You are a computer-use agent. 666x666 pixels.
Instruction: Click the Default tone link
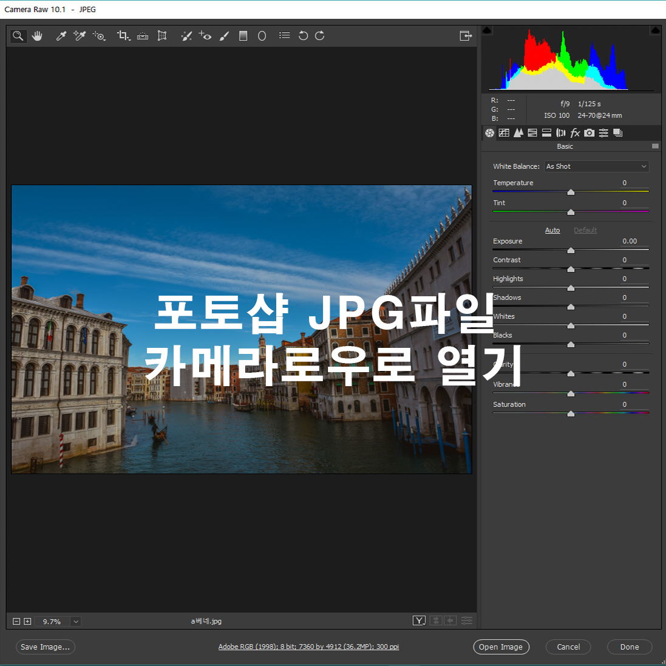pyautogui.click(x=585, y=230)
